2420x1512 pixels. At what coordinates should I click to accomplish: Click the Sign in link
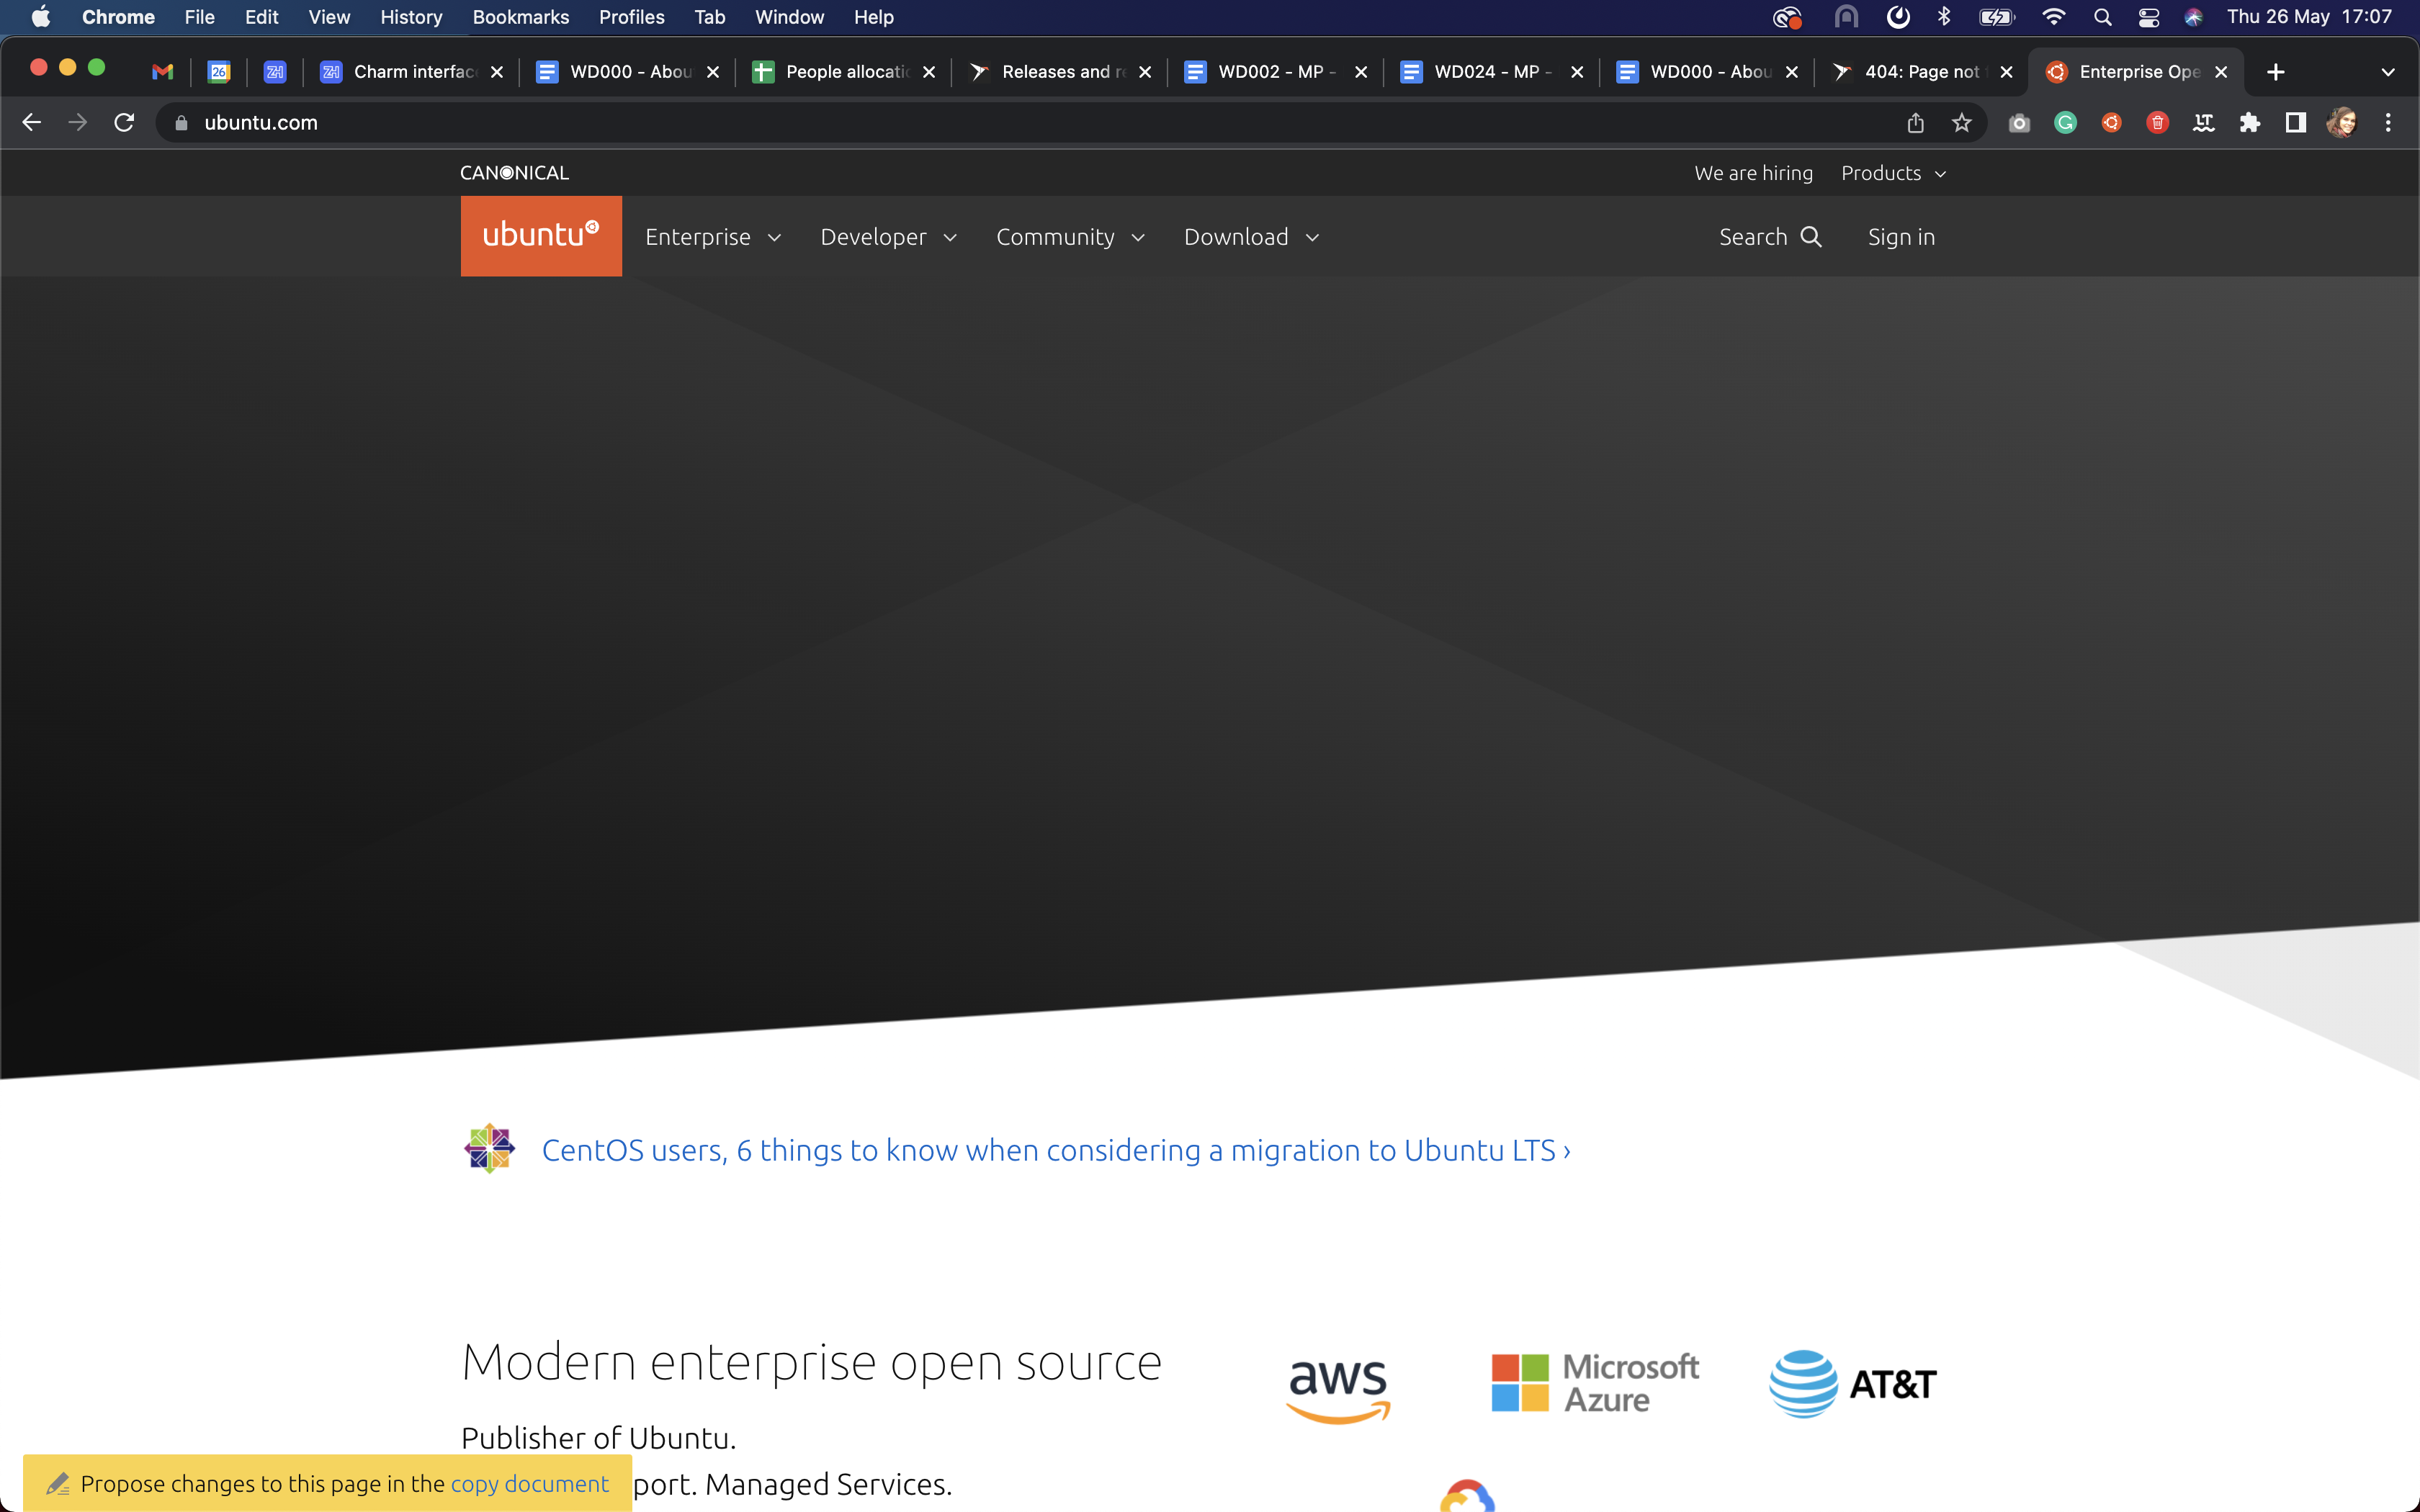[x=1901, y=236]
